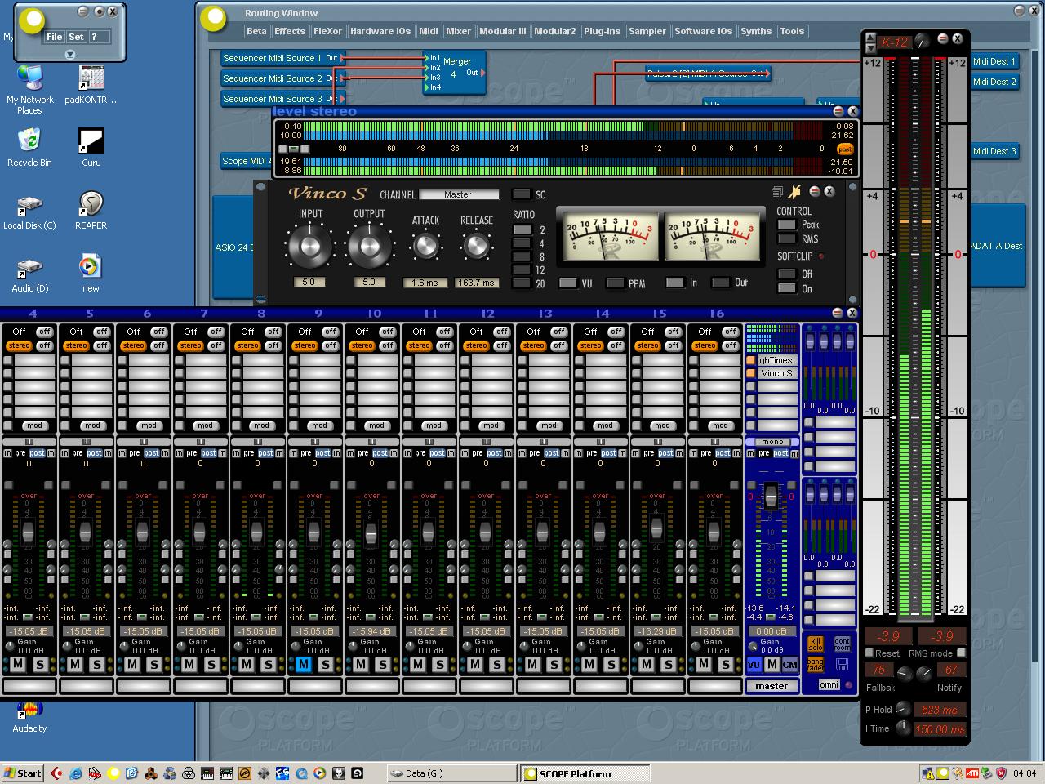Mute mixer channel 4
This screenshot has height=784, width=1045.
coord(18,664)
